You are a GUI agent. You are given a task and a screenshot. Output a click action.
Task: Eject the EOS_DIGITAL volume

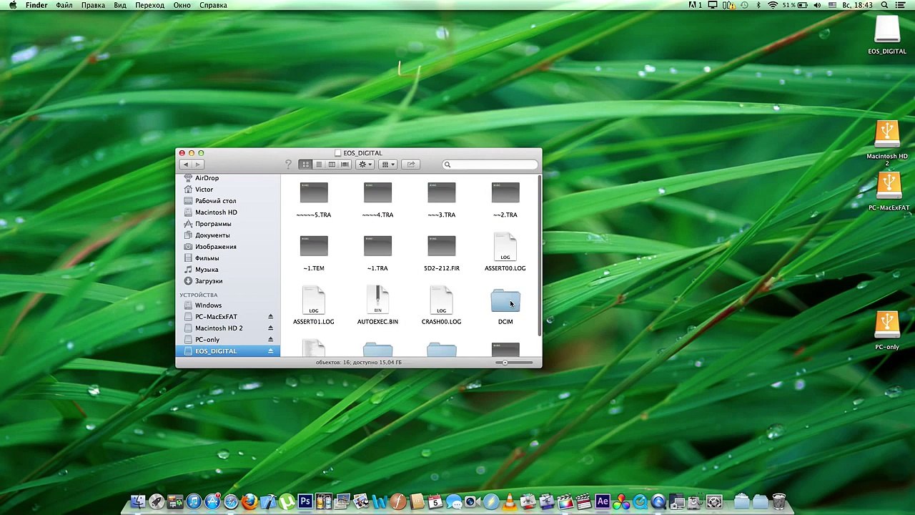point(270,351)
